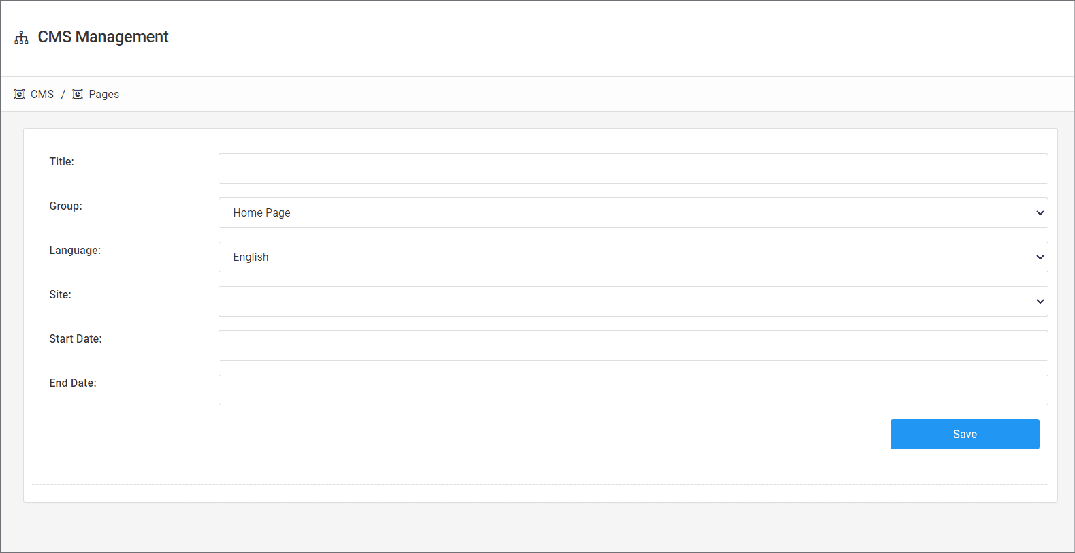This screenshot has height=553, width=1075.
Task: Click the End Date label
Action: (73, 383)
